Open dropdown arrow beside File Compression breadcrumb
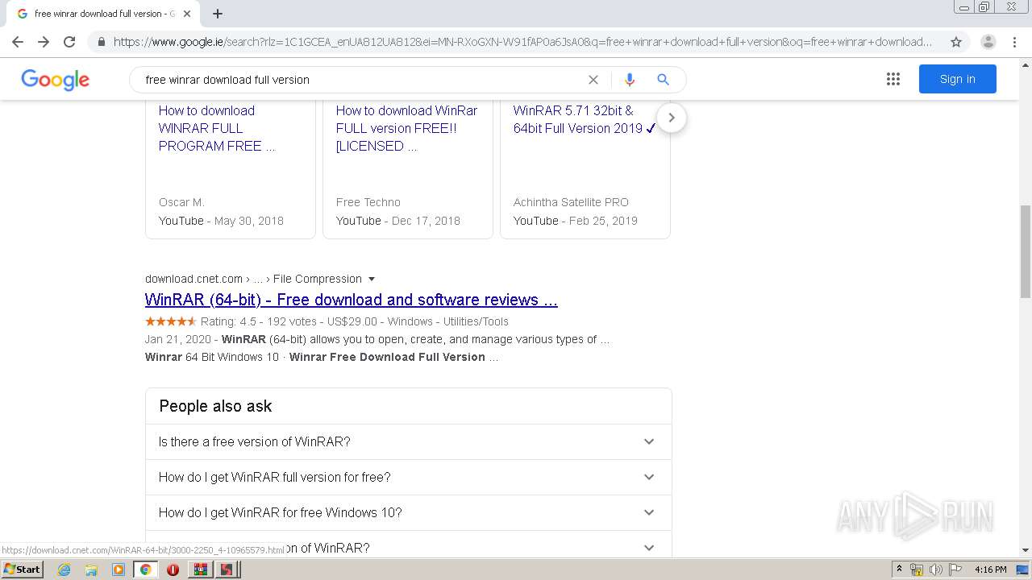The height and width of the screenshot is (580, 1032). (372, 279)
